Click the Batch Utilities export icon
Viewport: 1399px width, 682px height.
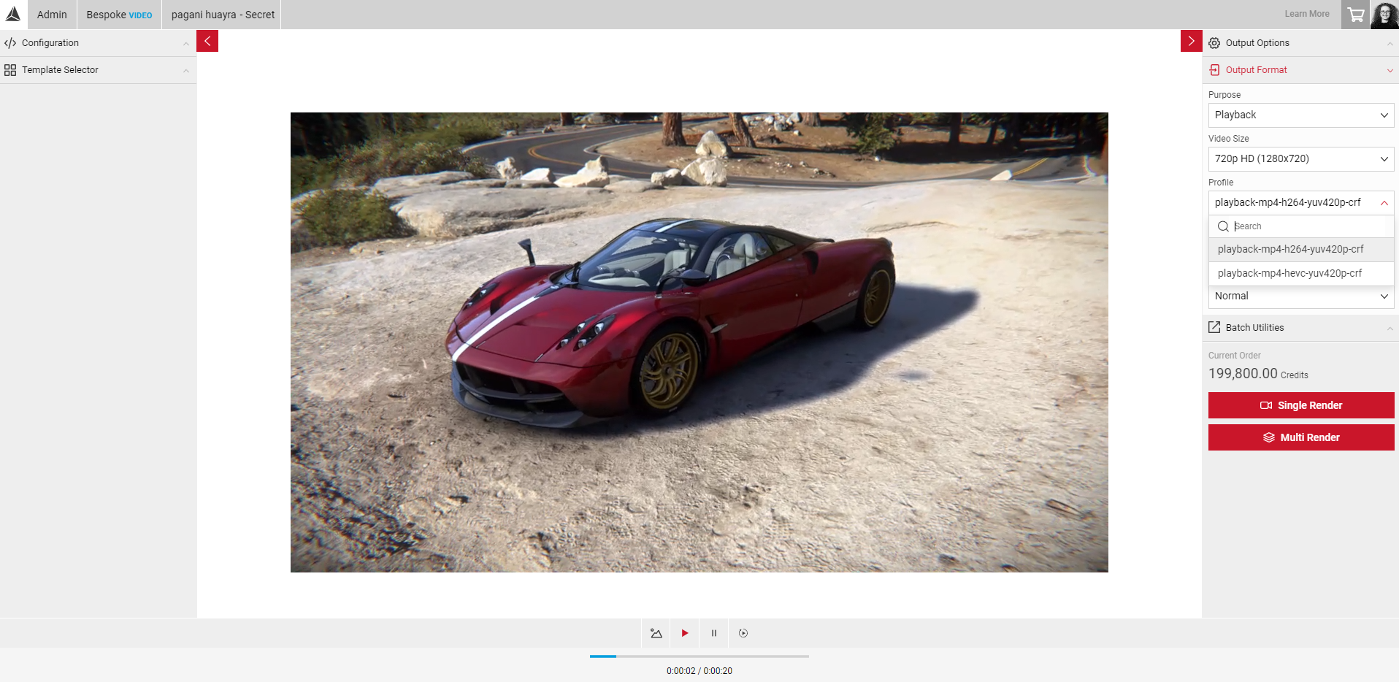(1214, 327)
